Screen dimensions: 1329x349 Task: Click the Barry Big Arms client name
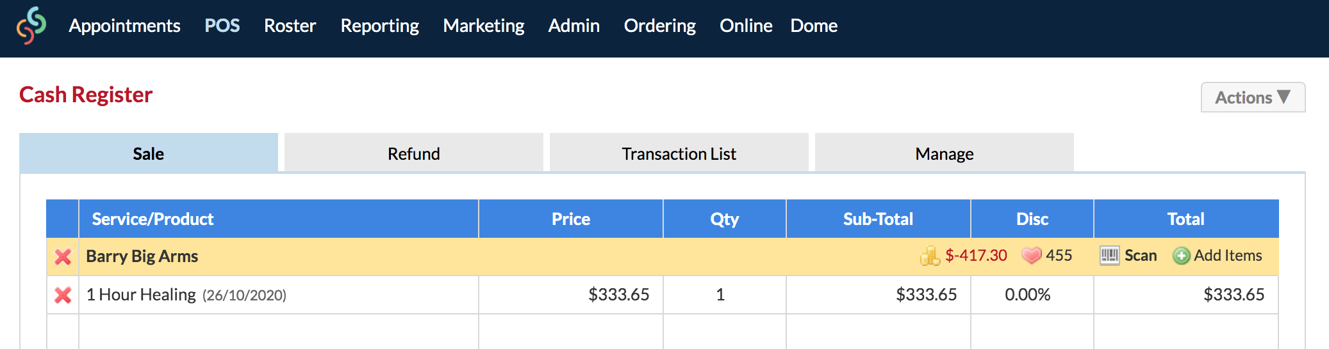pyautogui.click(x=142, y=256)
